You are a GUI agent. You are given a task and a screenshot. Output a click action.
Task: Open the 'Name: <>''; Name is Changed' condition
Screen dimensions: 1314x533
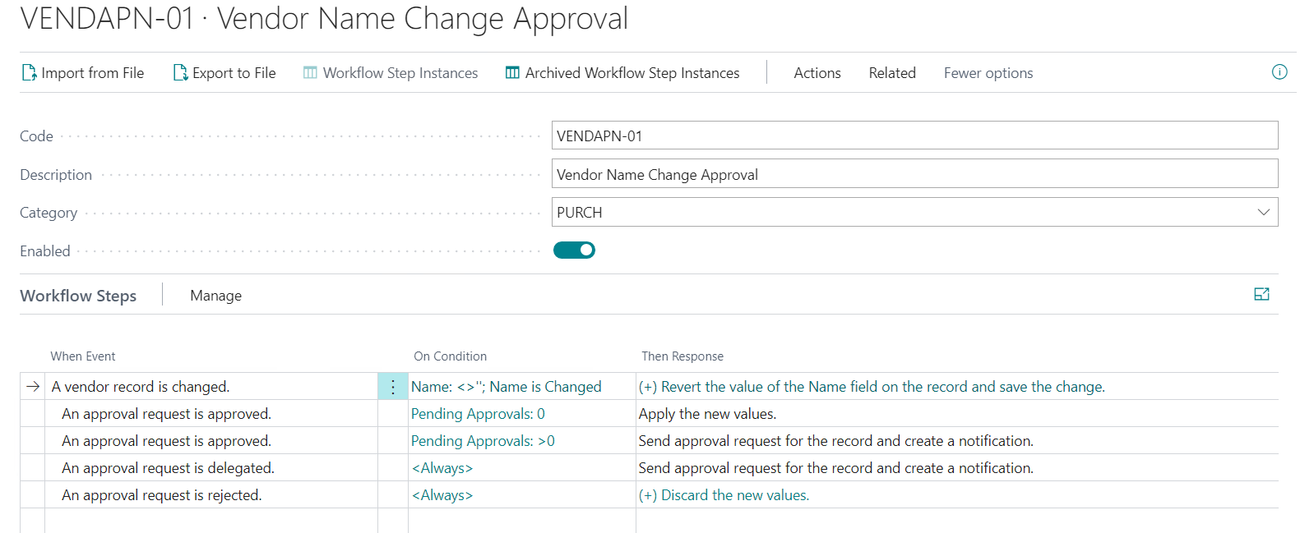click(x=506, y=387)
